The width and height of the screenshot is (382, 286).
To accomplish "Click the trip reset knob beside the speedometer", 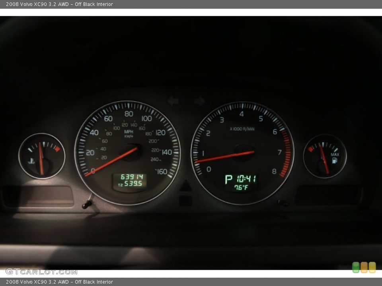I will (x=87, y=204).
